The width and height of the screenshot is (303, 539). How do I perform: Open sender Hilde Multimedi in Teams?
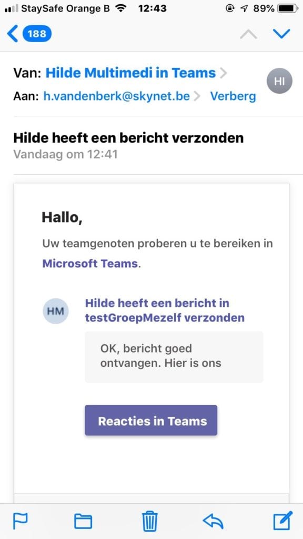[130, 73]
